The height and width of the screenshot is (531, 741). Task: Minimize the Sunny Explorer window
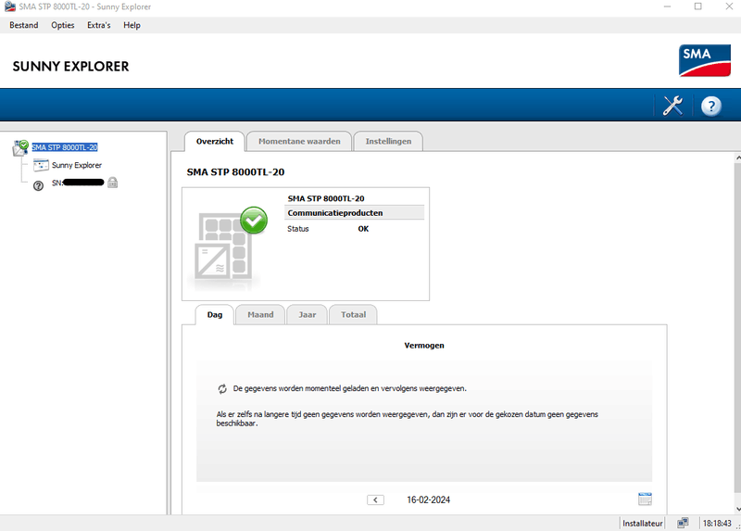(x=667, y=6)
